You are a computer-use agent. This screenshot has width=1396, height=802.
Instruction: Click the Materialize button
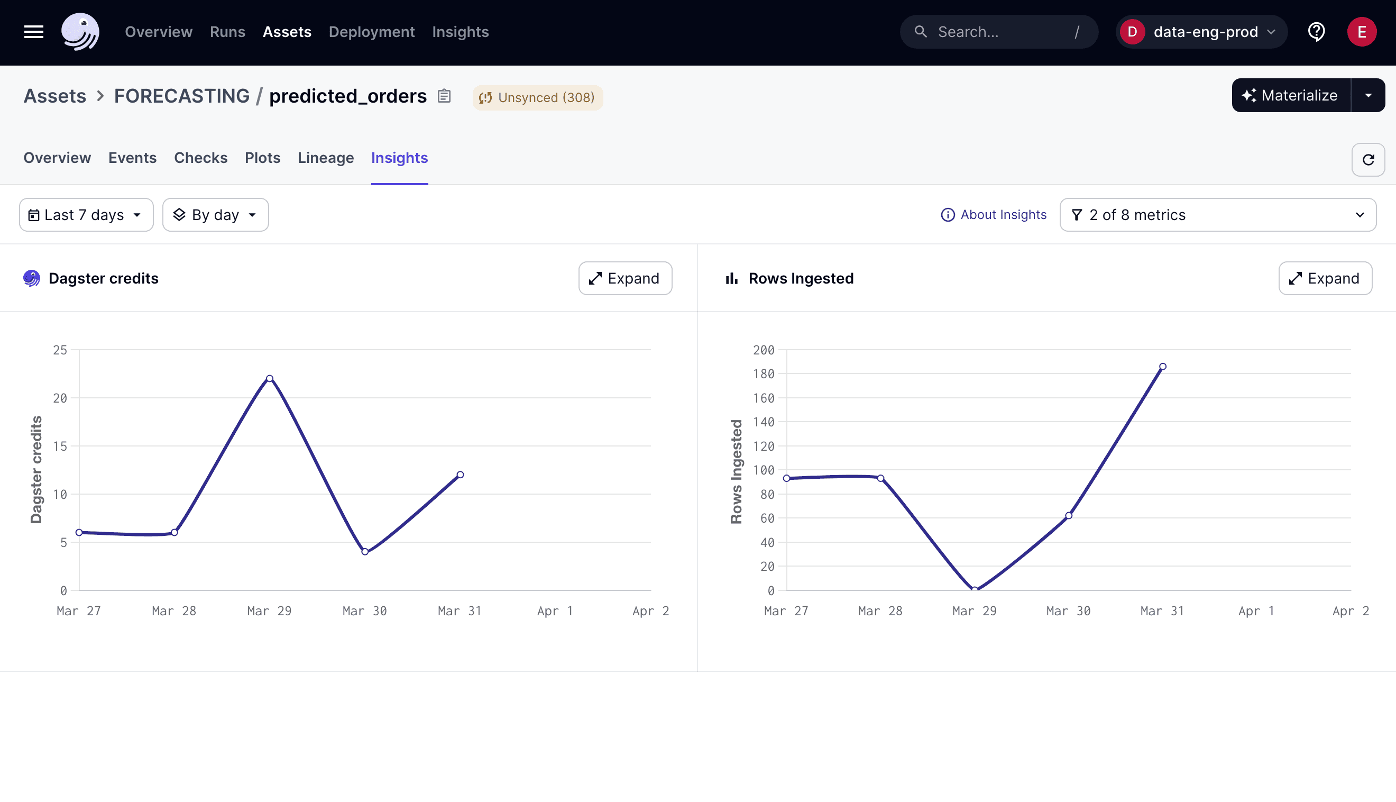point(1291,95)
